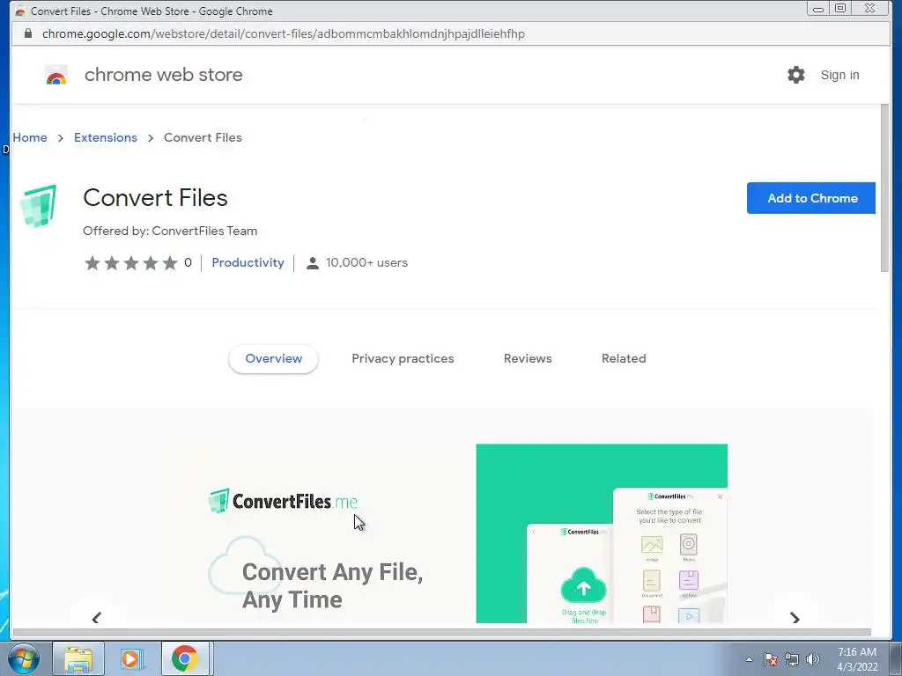The height and width of the screenshot is (676, 902).
Task: Click the cloud upload icon in preview
Action: (583, 586)
